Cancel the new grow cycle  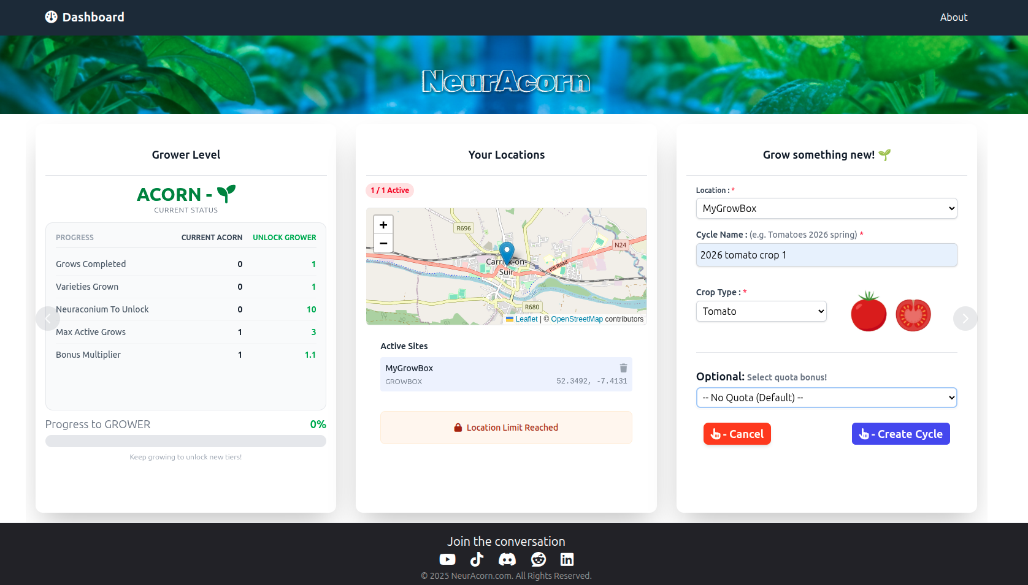[x=737, y=434]
